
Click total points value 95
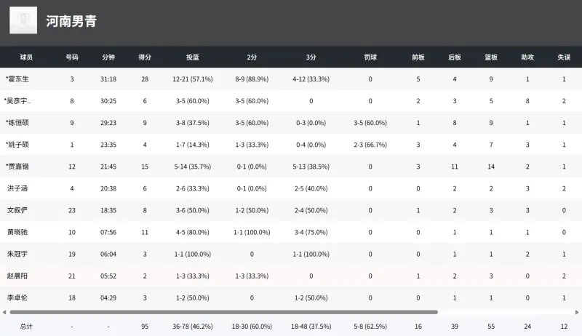point(145,327)
